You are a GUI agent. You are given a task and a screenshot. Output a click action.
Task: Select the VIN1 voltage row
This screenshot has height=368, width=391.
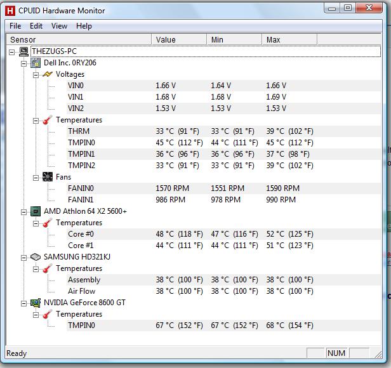coord(223,97)
